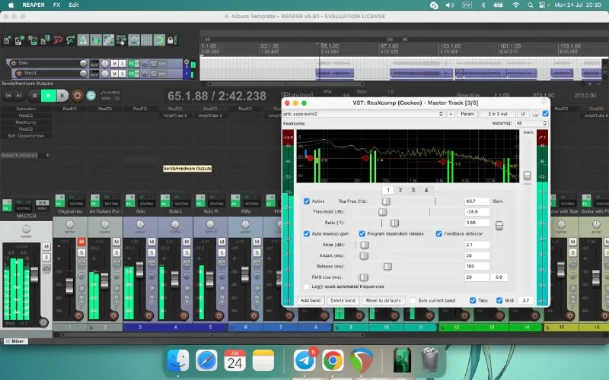Toggle Auto makeup gain checkbox
The width and height of the screenshot is (609, 380).
click(x=307, y=233)
